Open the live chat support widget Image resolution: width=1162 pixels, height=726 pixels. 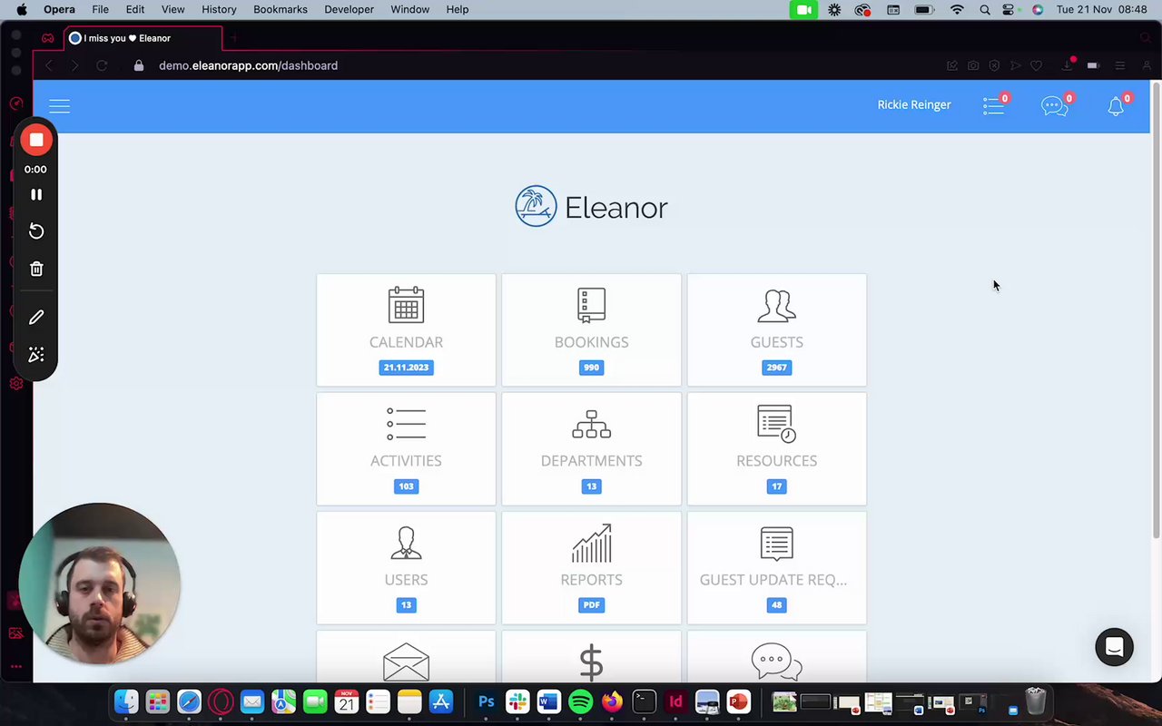[1114, 647]
